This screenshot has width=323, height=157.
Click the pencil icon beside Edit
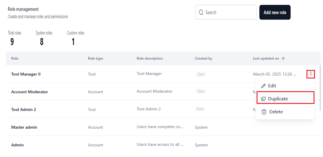pos(263,86)
